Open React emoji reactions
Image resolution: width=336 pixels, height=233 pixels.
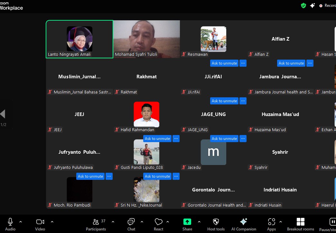pos(159,225)
